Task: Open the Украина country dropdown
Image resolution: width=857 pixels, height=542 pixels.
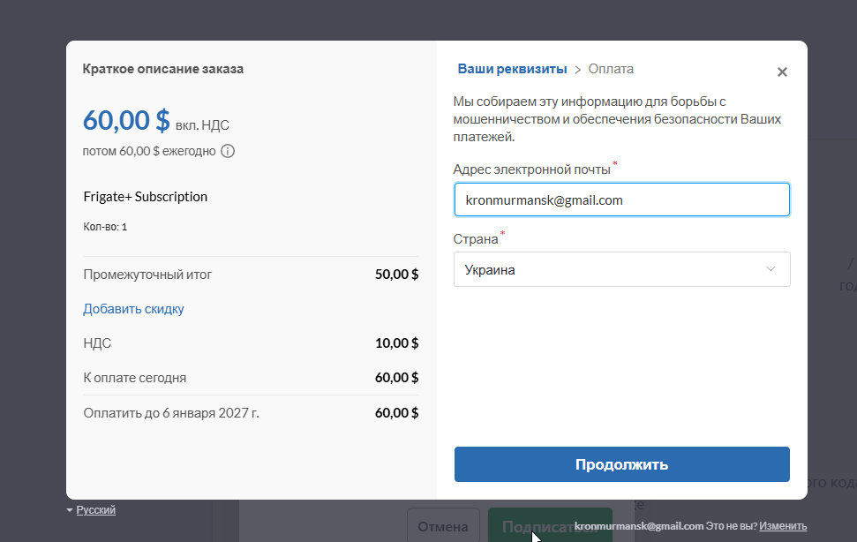Action: [621, 269]
